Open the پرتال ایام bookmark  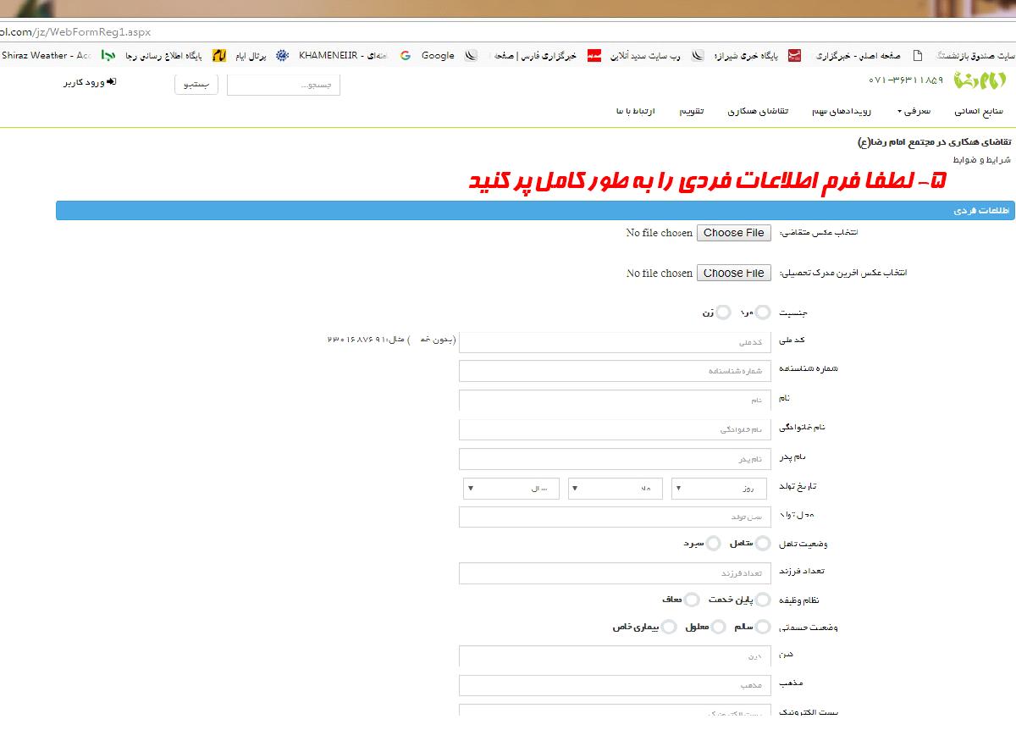point(240,56)
